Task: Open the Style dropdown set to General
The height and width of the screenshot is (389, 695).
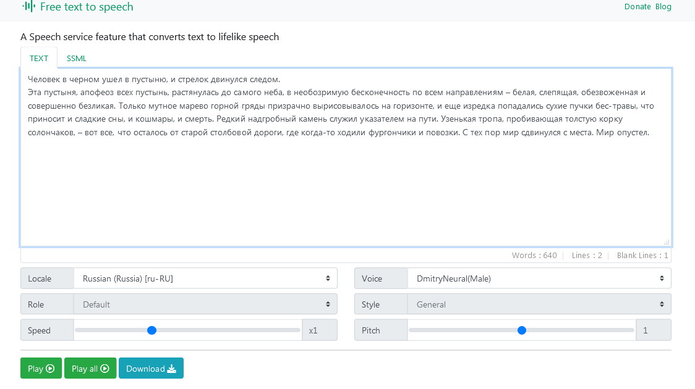Action: [x=539, y=304]
